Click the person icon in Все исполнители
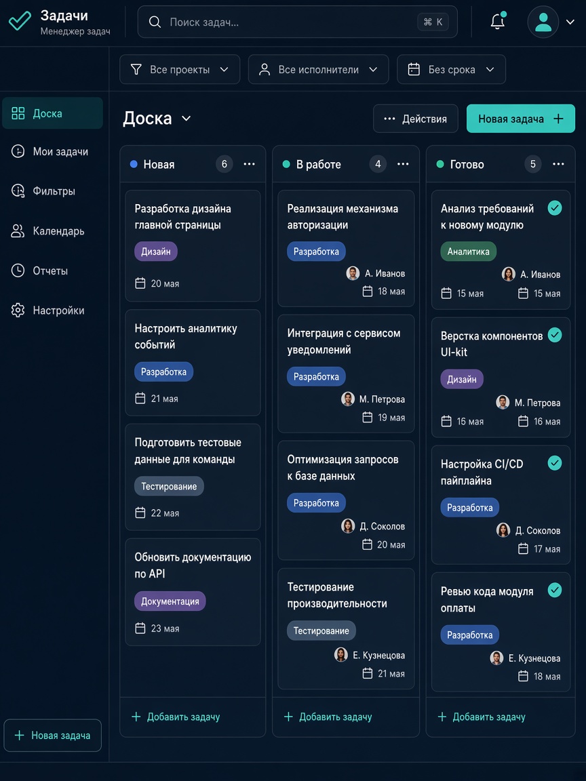Screen dimensions: 586x781 click(x=265, y=69)
